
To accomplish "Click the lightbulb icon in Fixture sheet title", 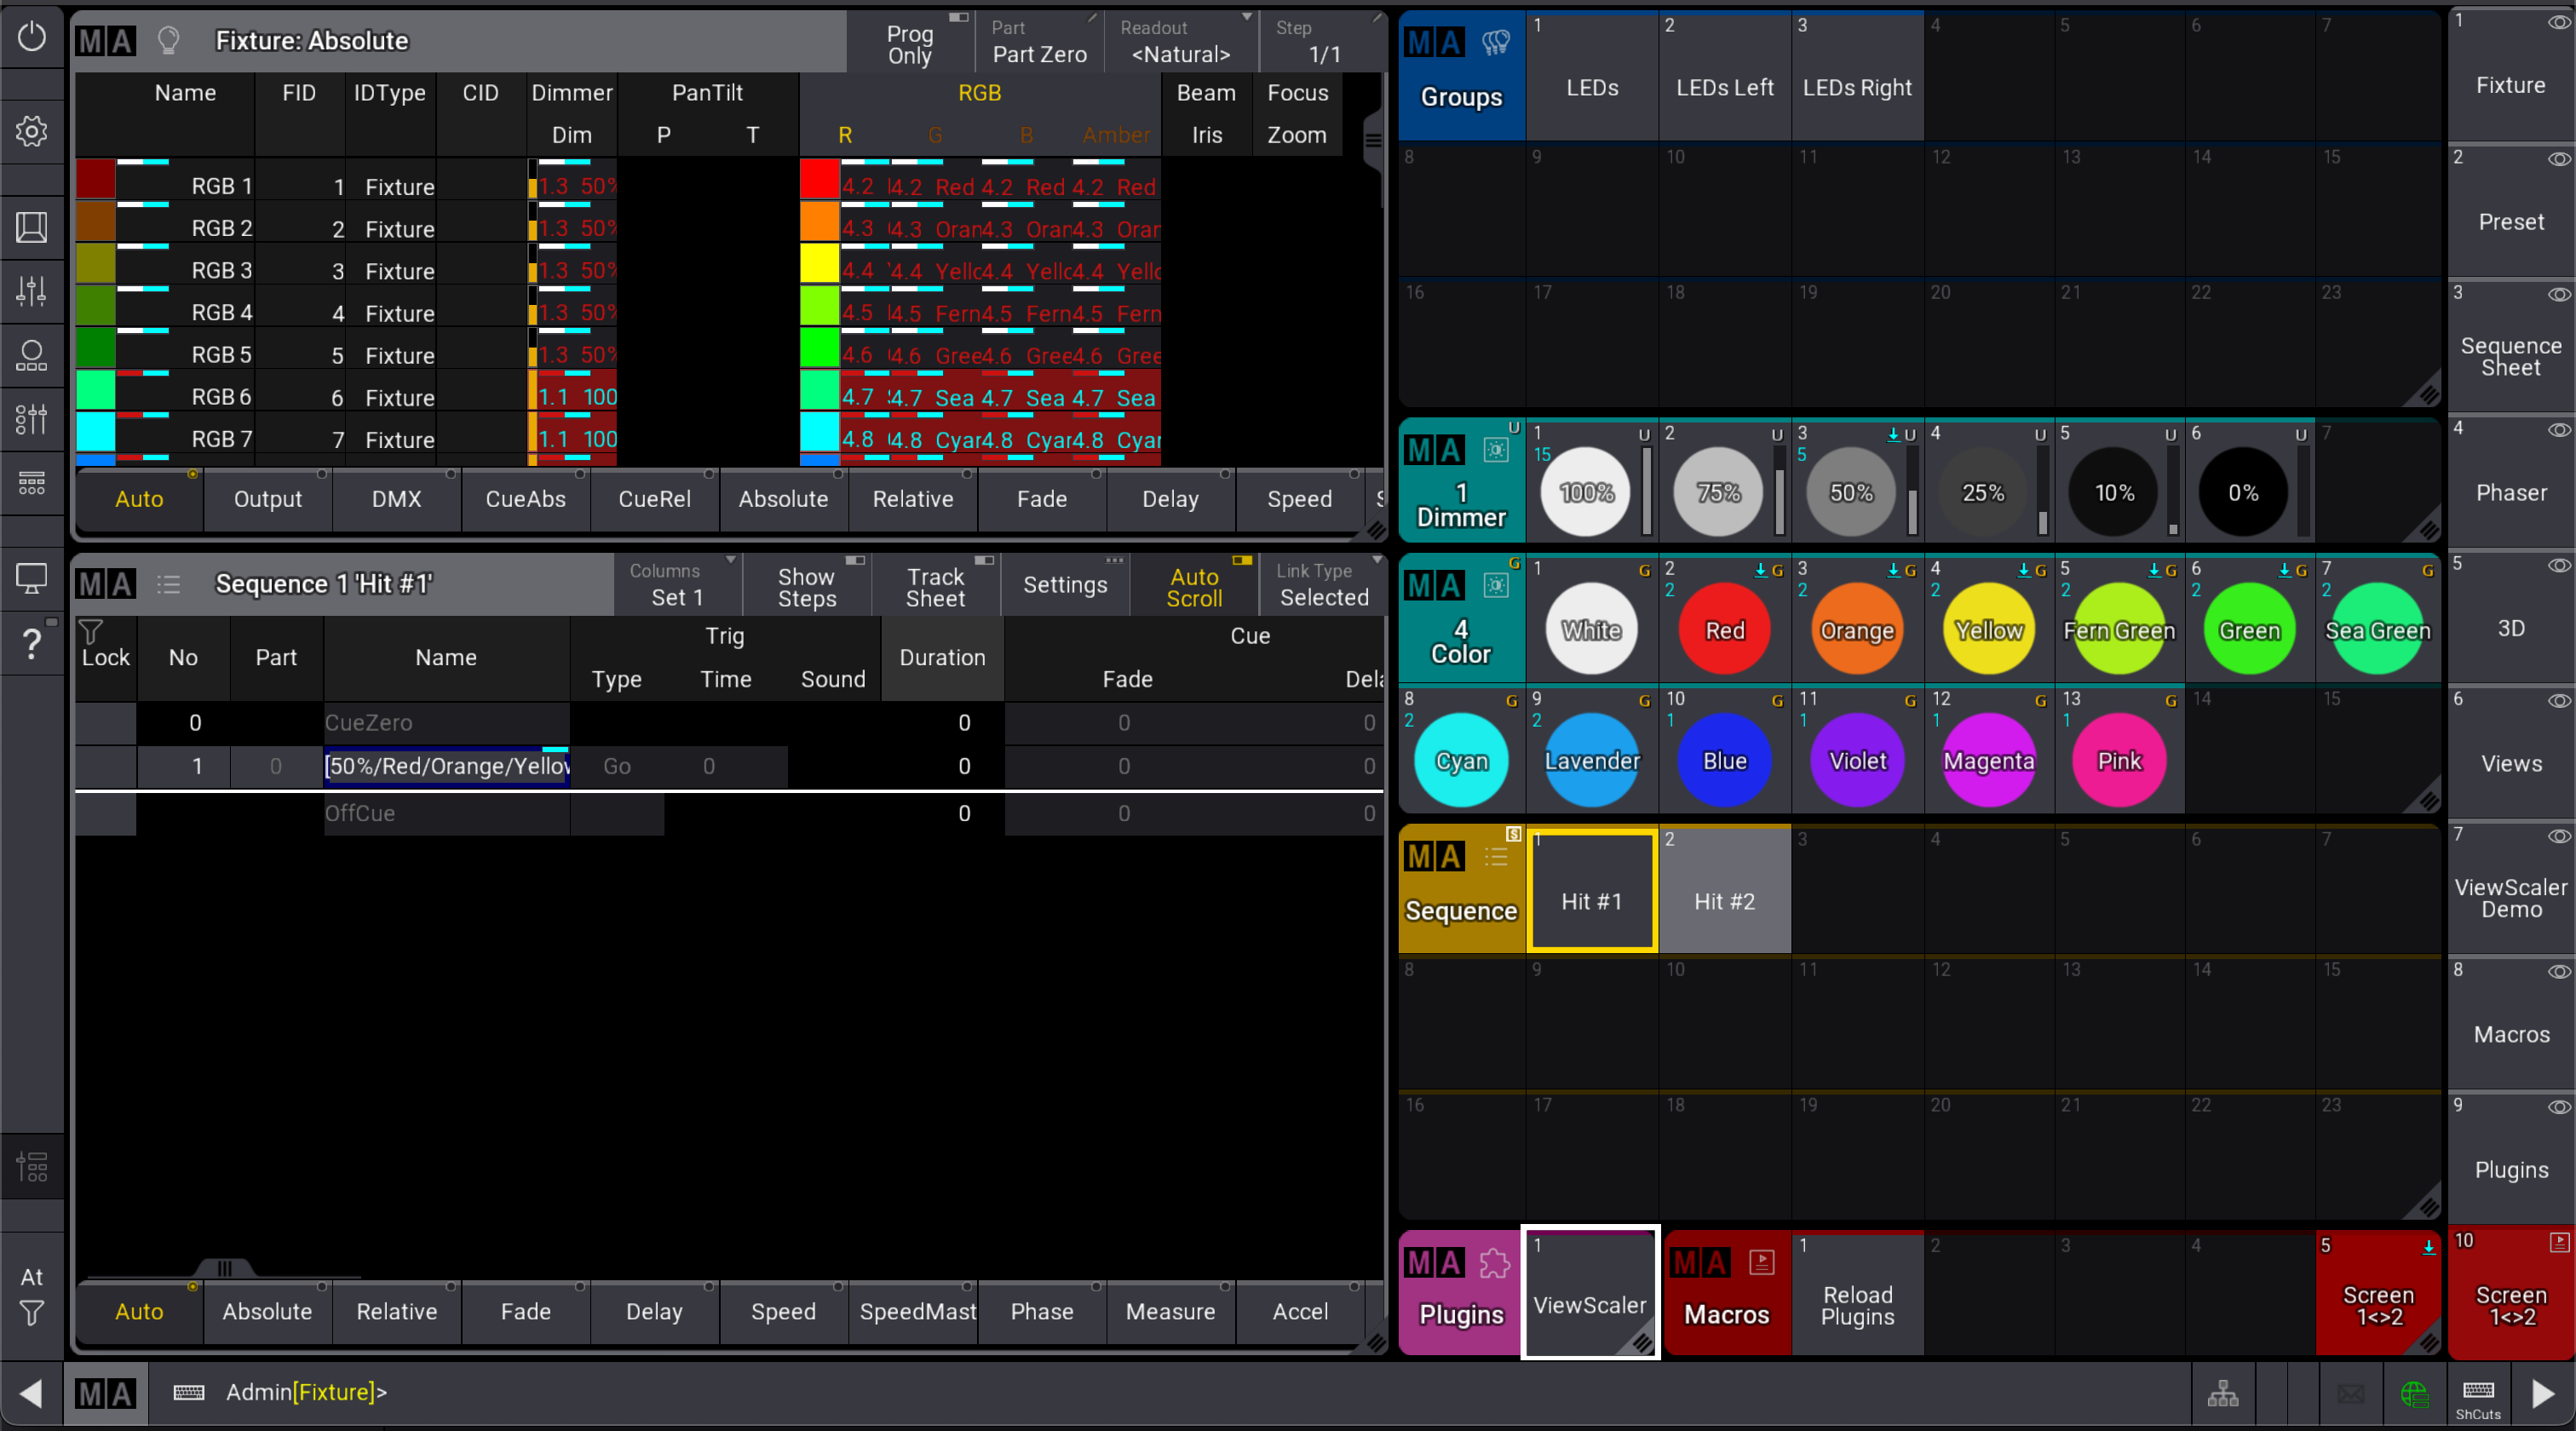I will 168,41.
